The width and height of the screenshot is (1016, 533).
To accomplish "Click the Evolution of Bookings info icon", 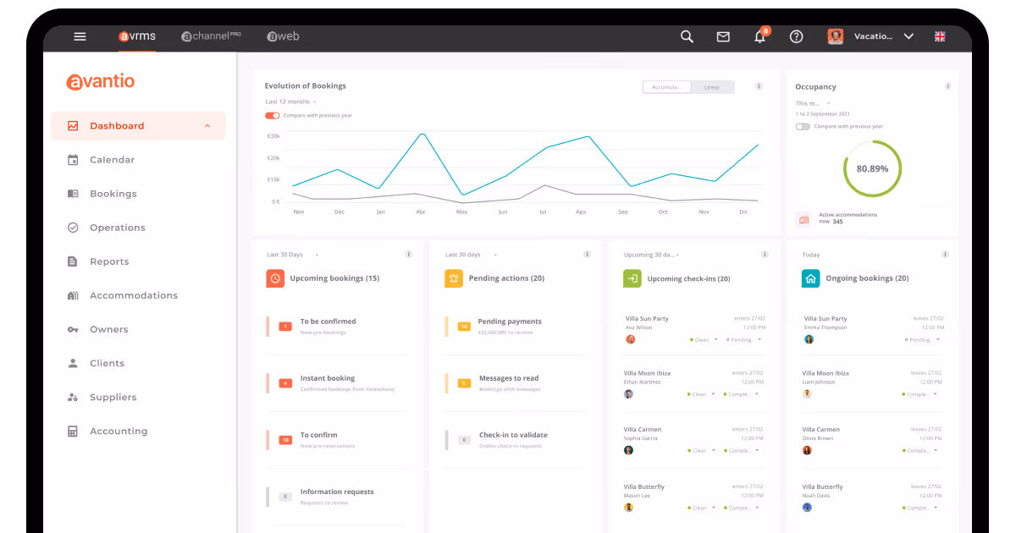I will tap(759, 86).
